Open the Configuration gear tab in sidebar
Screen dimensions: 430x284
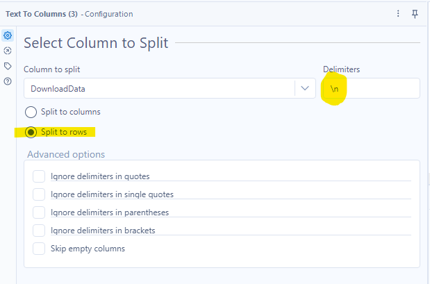tap(8, 35)
